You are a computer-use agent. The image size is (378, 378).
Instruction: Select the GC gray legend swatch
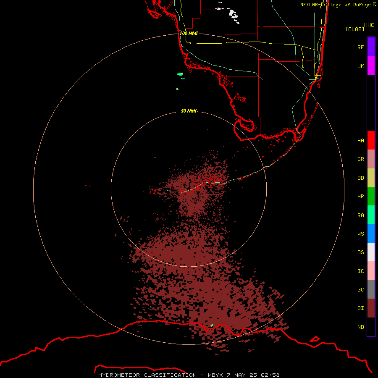(371, 289)
